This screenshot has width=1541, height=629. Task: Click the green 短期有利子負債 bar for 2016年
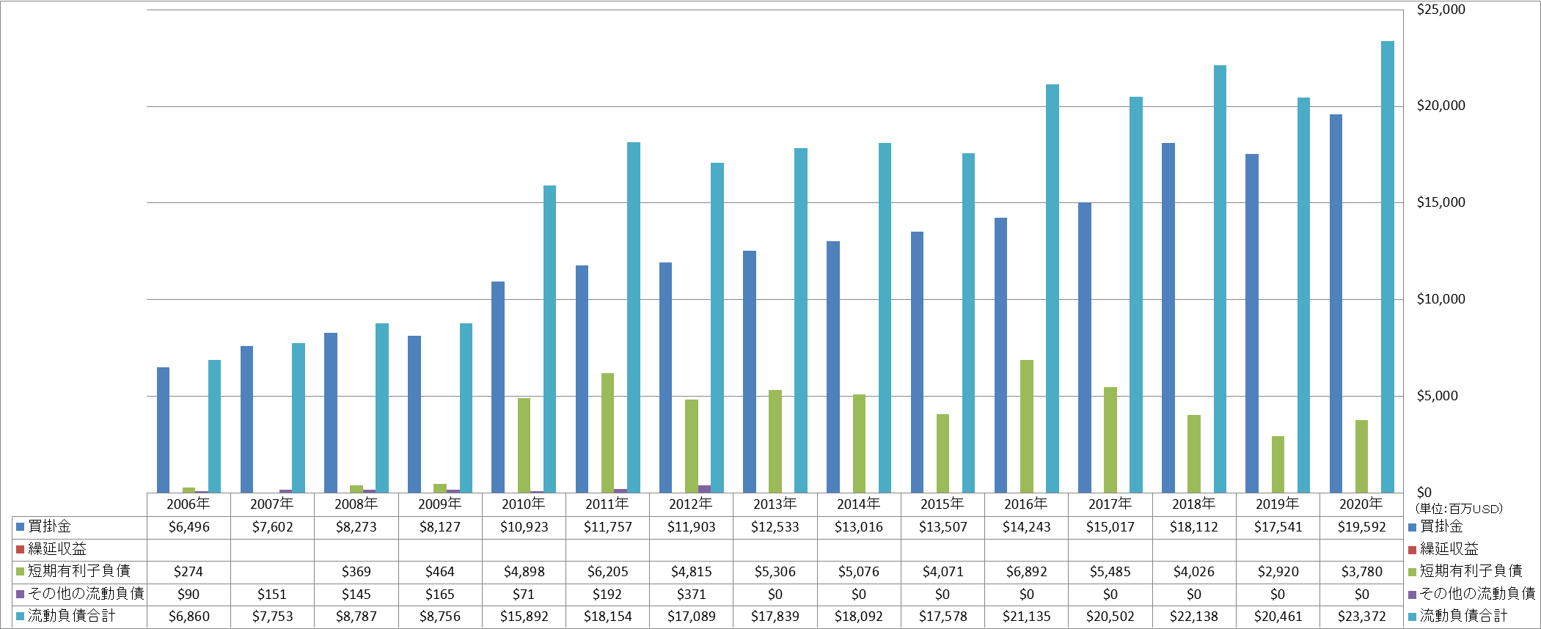tap(1027, 426)
